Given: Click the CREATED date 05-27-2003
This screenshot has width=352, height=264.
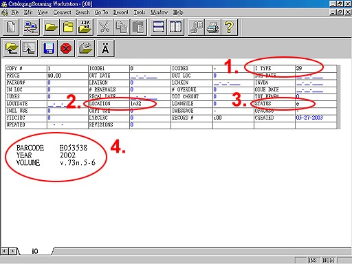Looking at the screenshot, I should (309, 118).
